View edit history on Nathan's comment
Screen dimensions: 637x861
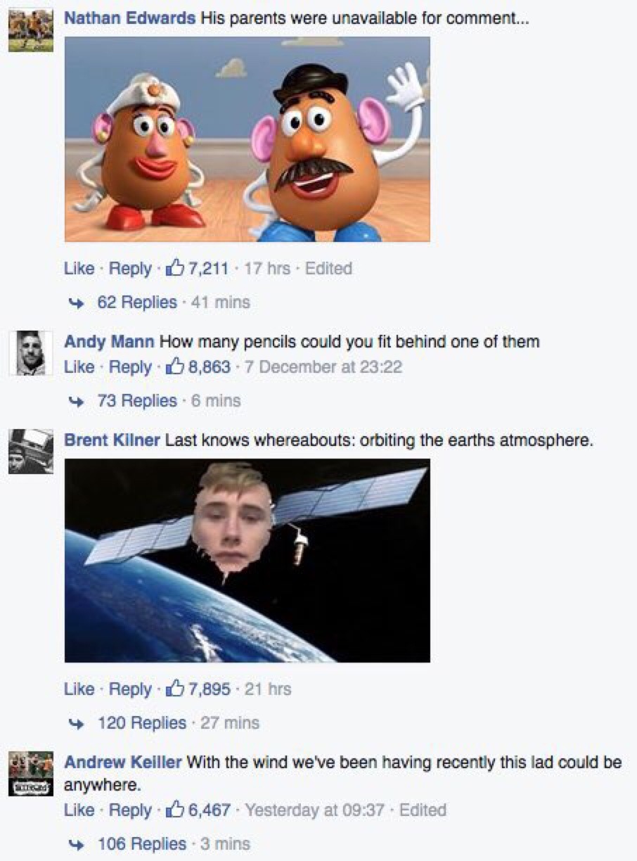[329, 268]
